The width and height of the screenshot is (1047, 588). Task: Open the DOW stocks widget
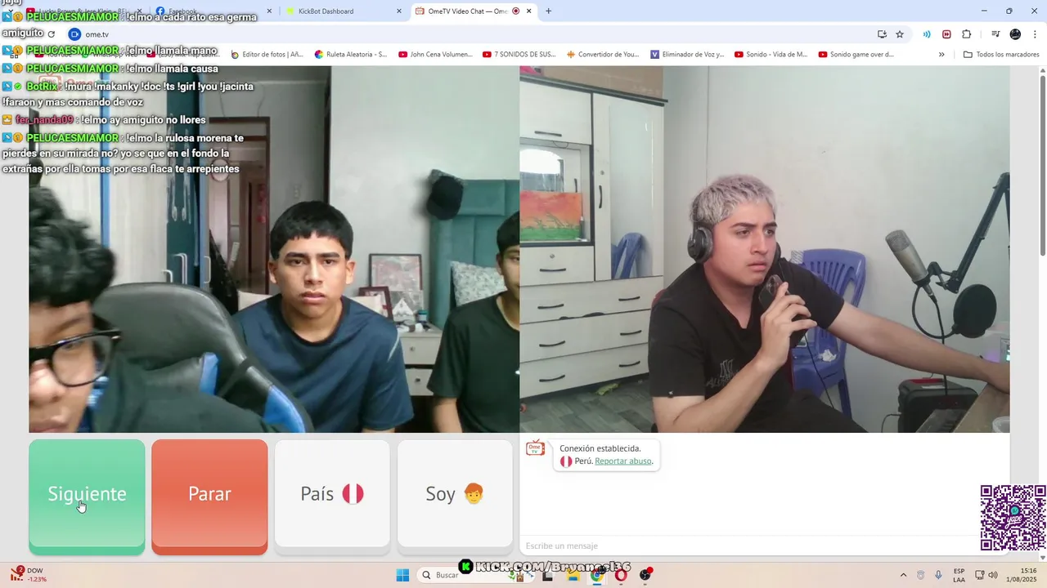[x=29, y=575]
